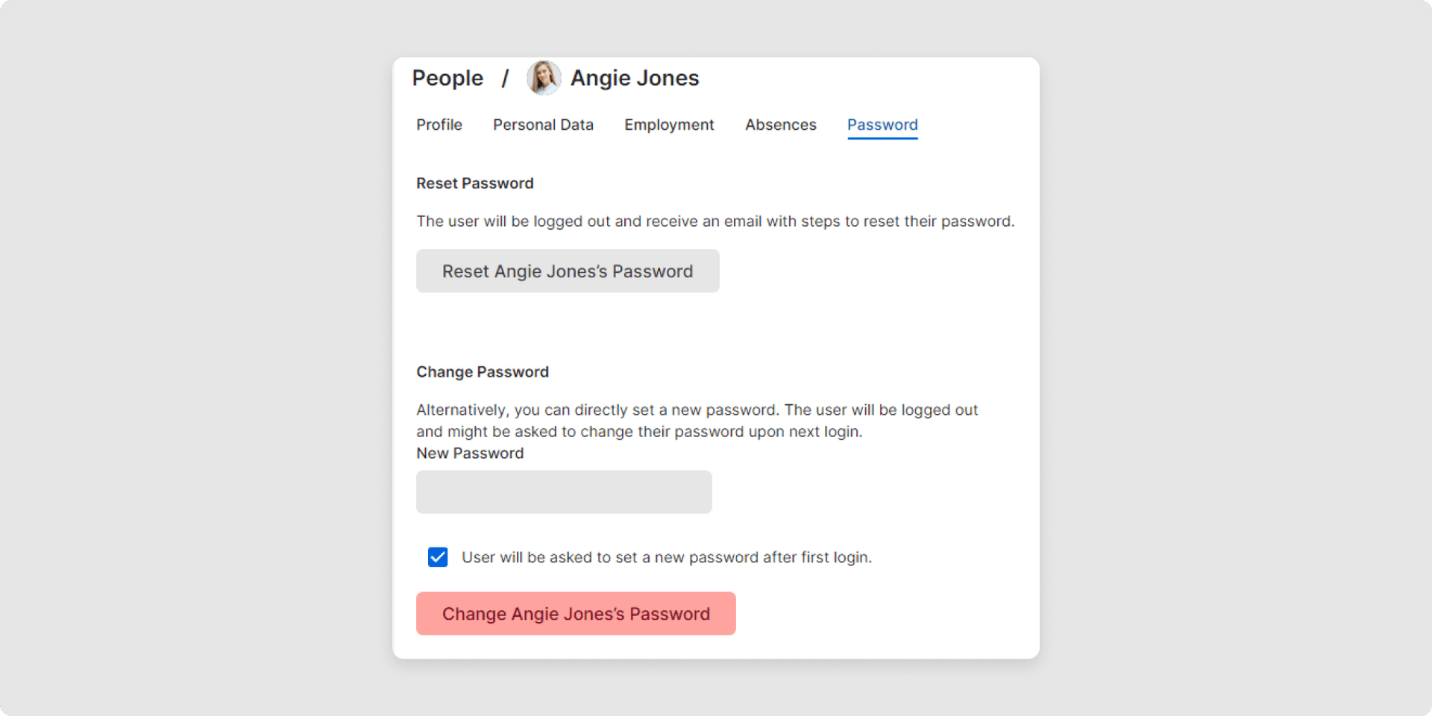
Task: Switch to the Profile tab
Action: tap(439, 125)
